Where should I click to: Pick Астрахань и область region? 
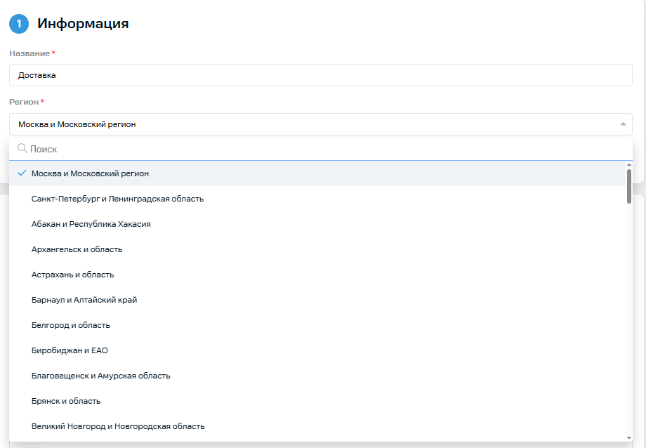tap(73, 275)
